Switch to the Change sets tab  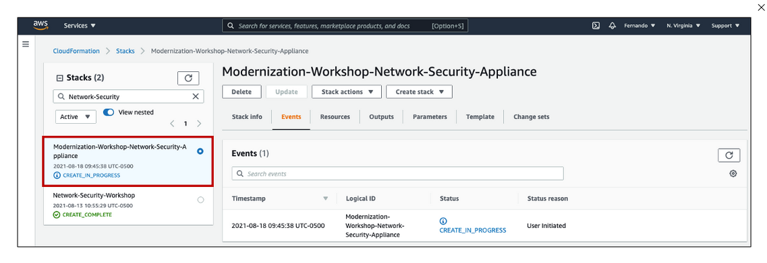click(531, 117)
